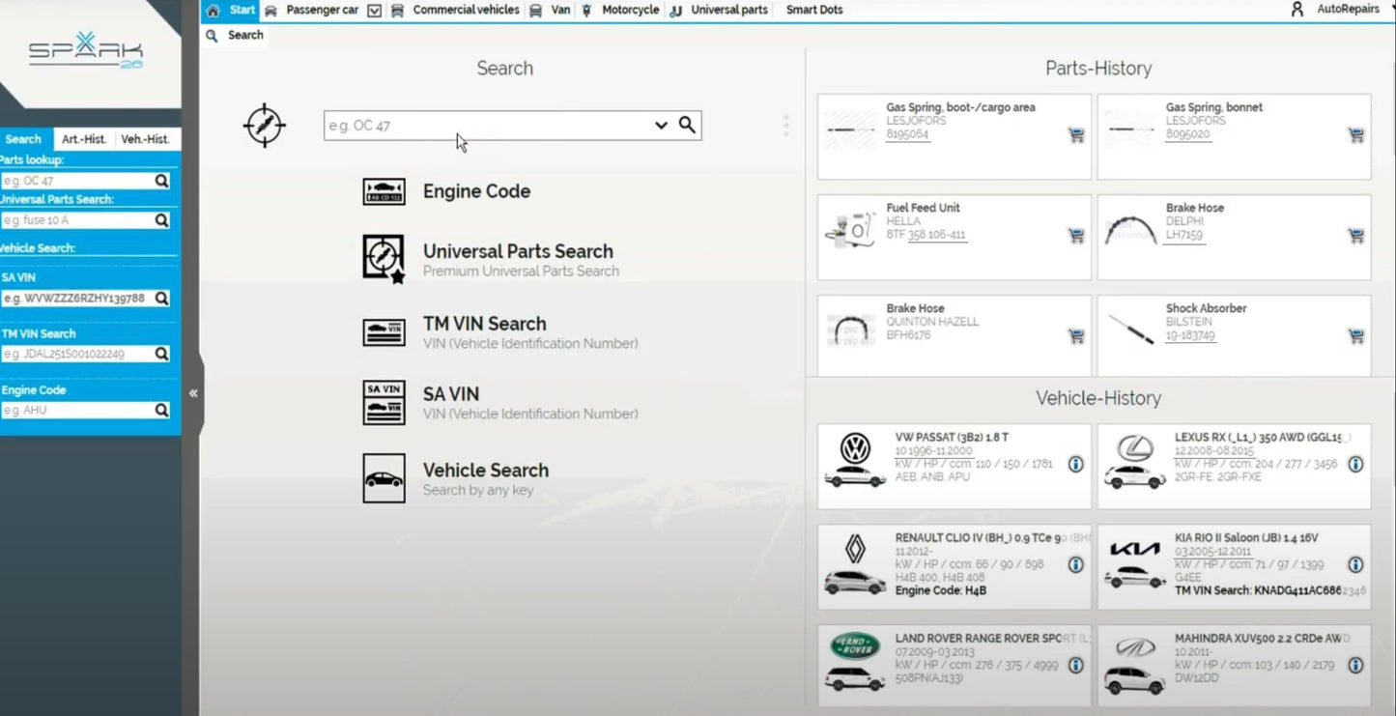Open the SA VIN link

(x=451, y=394)
